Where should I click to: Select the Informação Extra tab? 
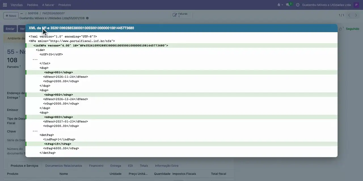point(167,166)
